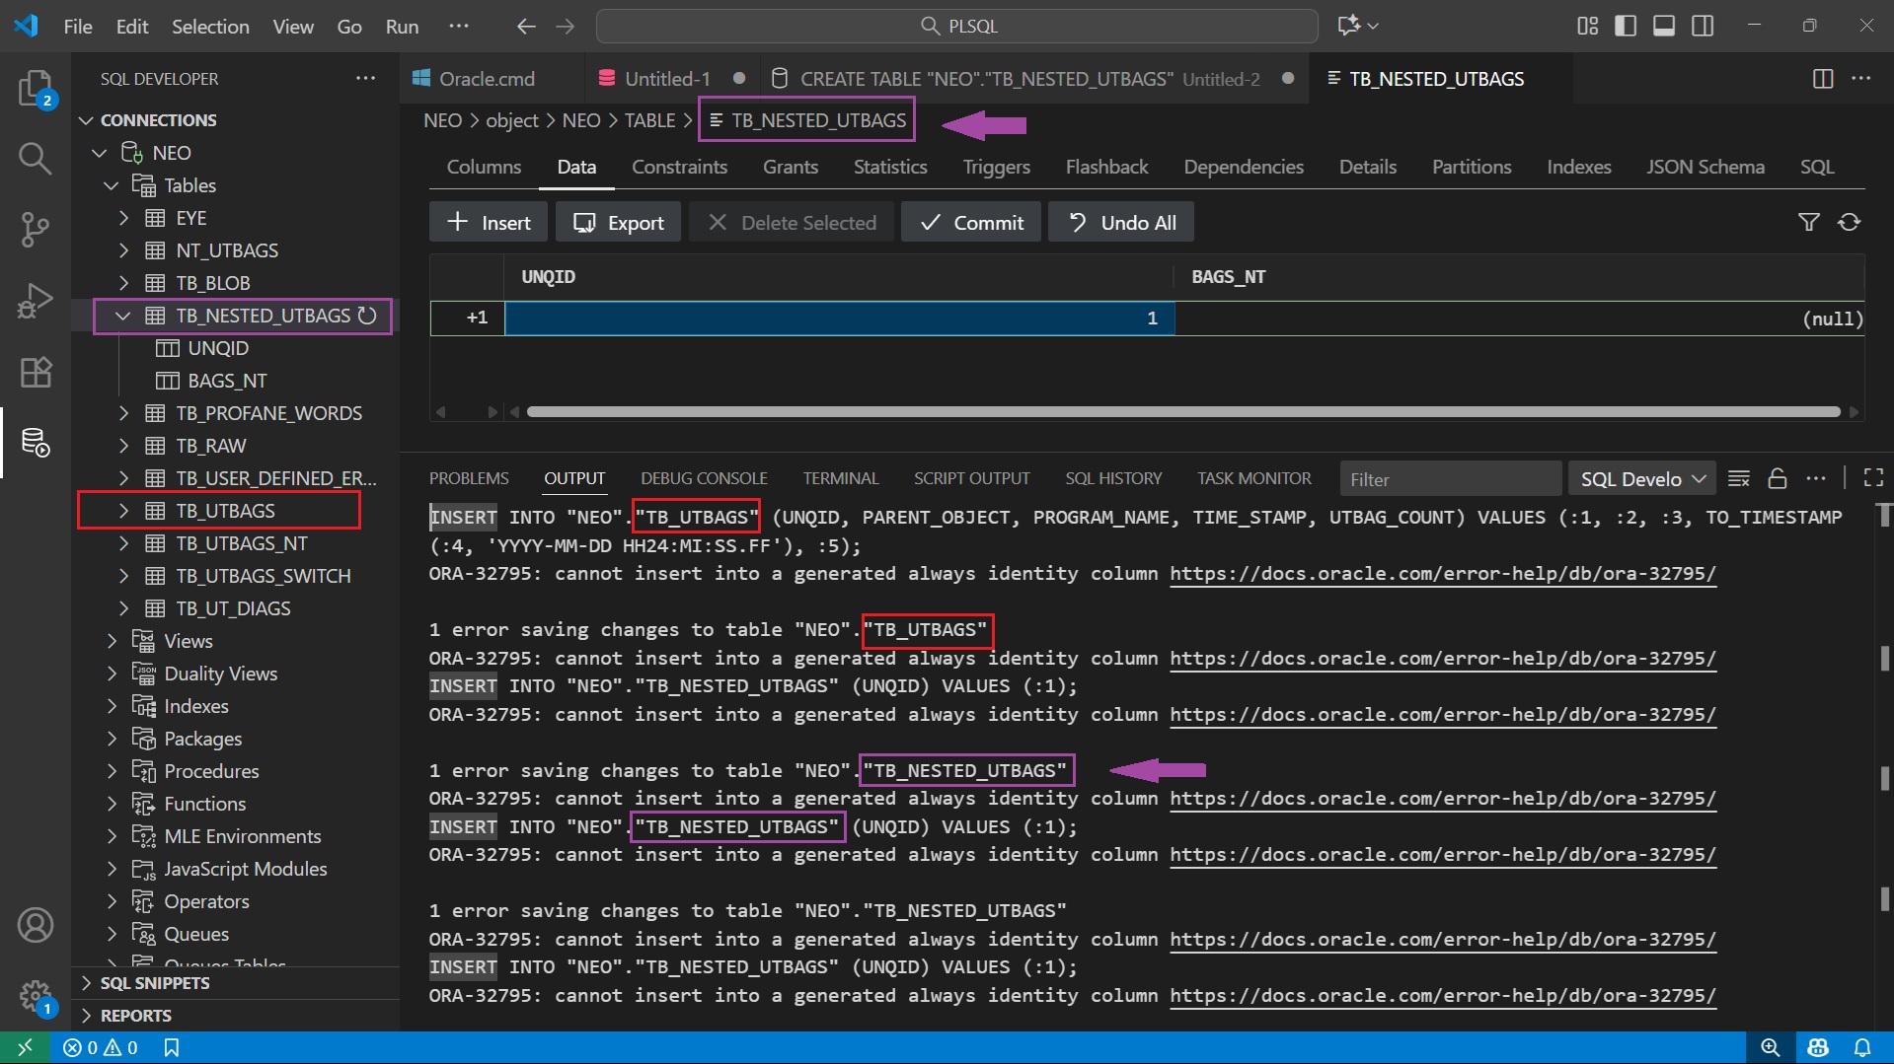Click the Commit button

pyautogui.click(x=971, y=223)
